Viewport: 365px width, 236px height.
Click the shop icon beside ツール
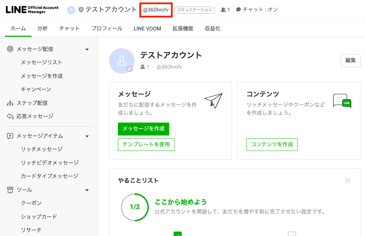point(10,190)
